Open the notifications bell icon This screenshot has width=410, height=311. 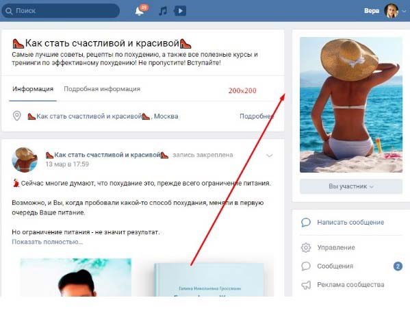(140, 11)
